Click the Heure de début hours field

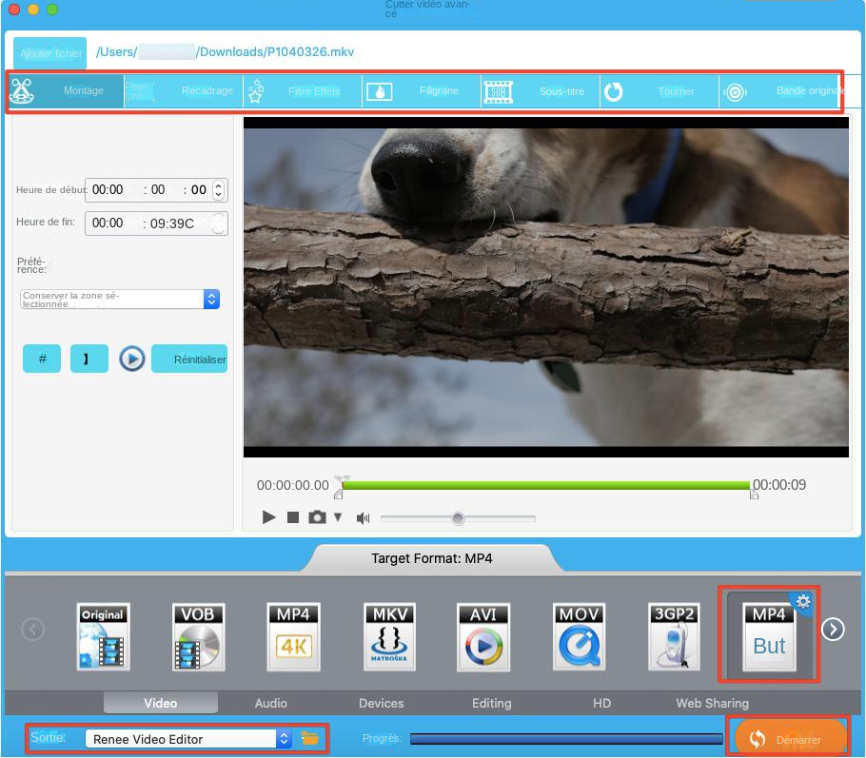[107, 190]
